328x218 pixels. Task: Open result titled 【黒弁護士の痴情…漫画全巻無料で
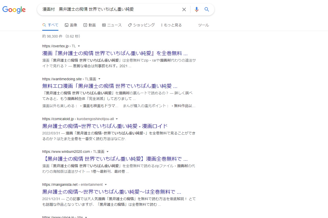115,159
